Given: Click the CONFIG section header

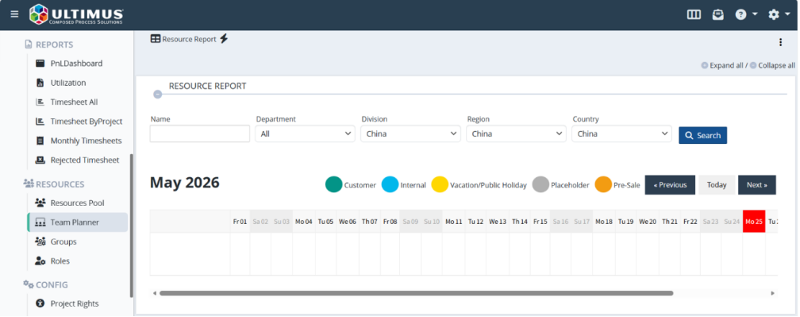Looking at the screenshot, I should click(x=46, y=285).
